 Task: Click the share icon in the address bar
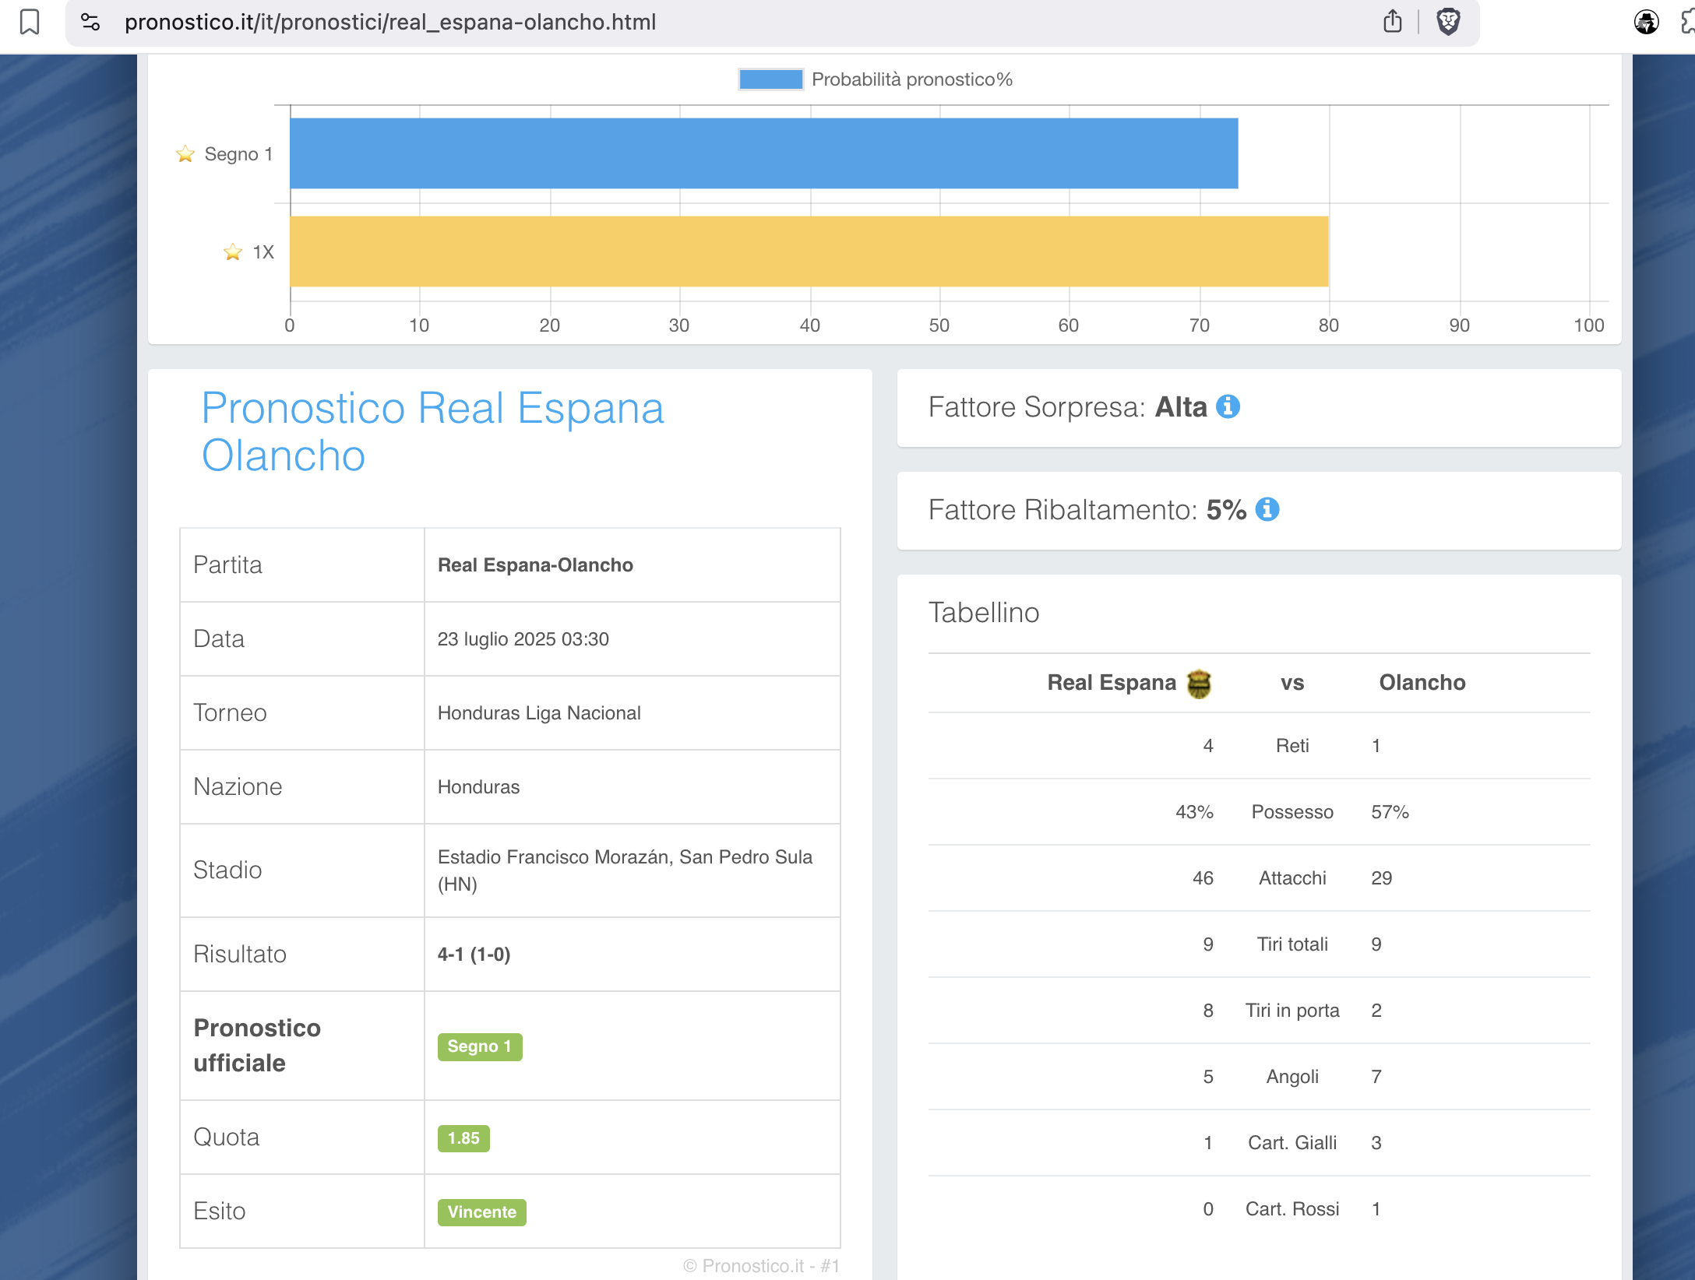tap(1393, 22)
